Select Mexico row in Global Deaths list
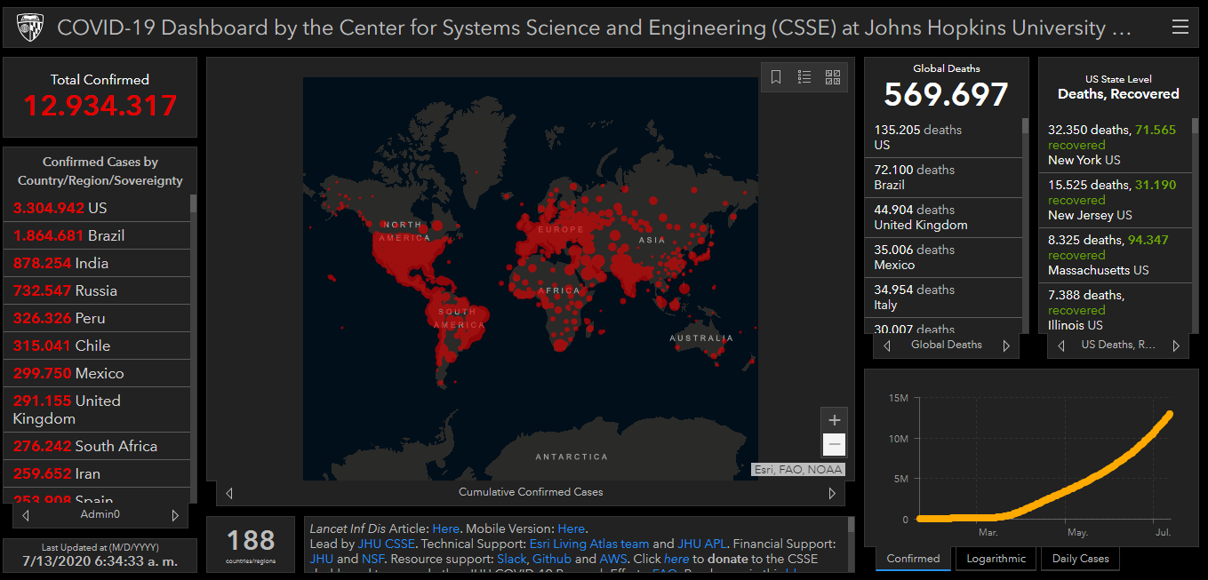 [944, 258]
